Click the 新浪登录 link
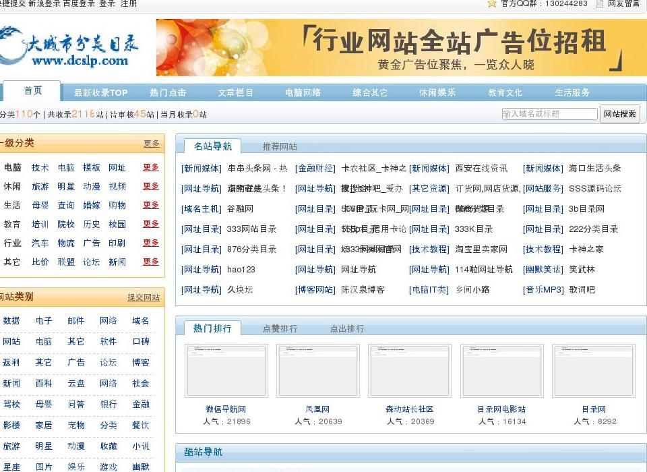The width and height of the screenshot is (647, 472). [x=44, y=4]
